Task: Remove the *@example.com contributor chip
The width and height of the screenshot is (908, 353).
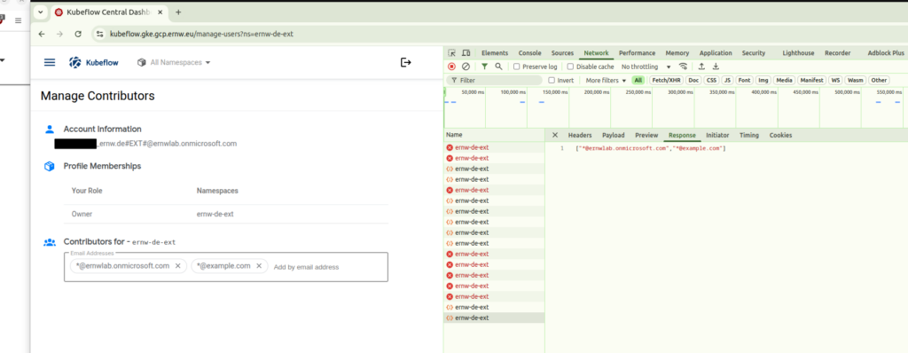Action: click(x=259, y=266)
